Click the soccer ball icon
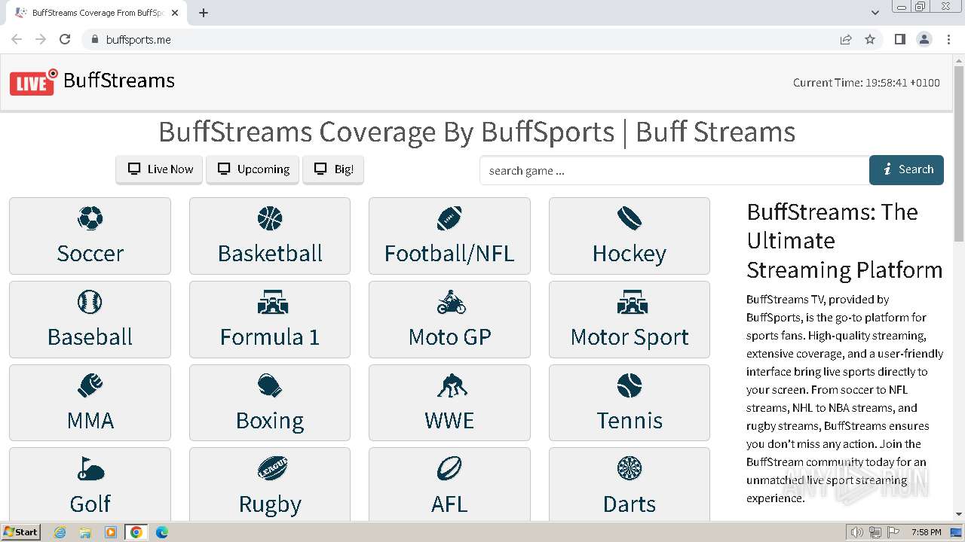Image resolution: width=965 pixels, height=542 pixels. tap(90, 218)
